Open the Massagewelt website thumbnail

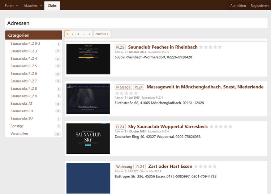point(88,99)
